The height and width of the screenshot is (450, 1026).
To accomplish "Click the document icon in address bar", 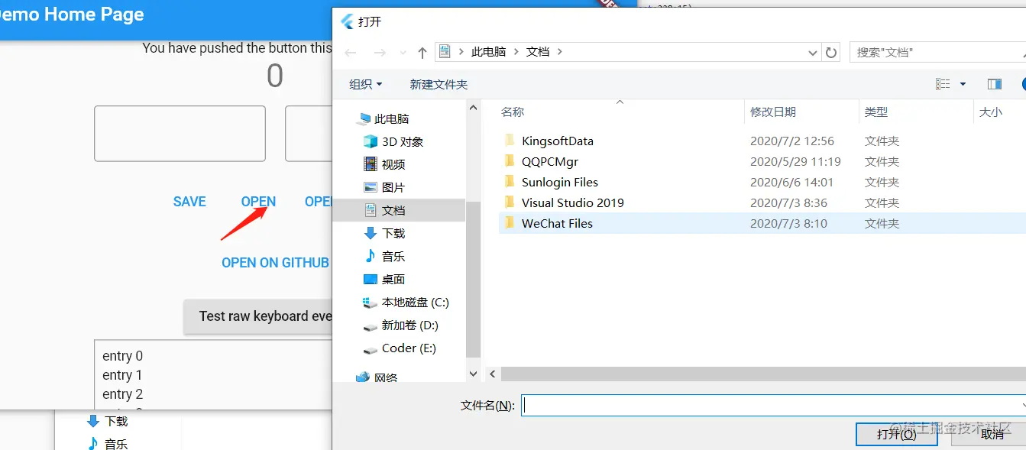I will 444,51.
